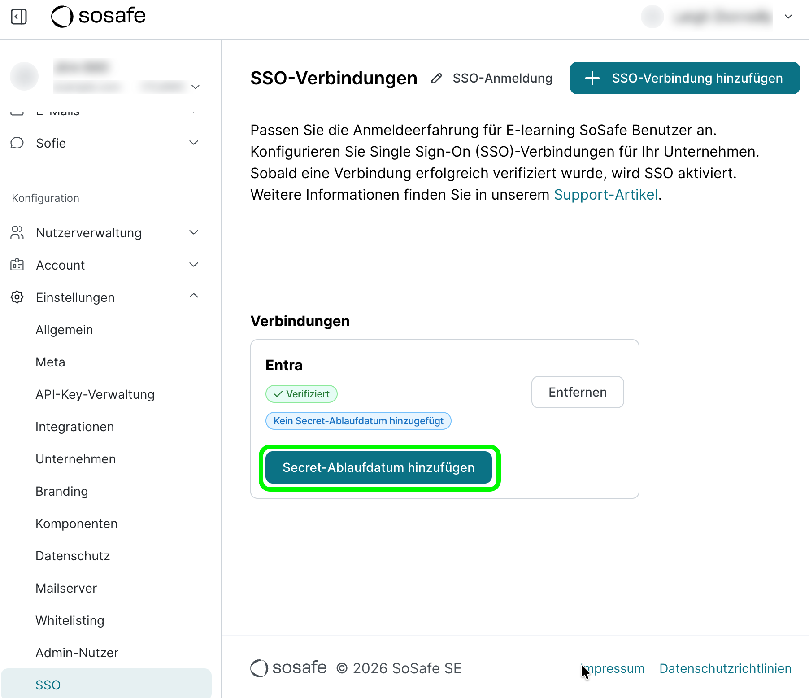Image resolution: width=809 pixels, height=698 pixels.
Task: Click the Account badge icon
Action: (17, 265)
